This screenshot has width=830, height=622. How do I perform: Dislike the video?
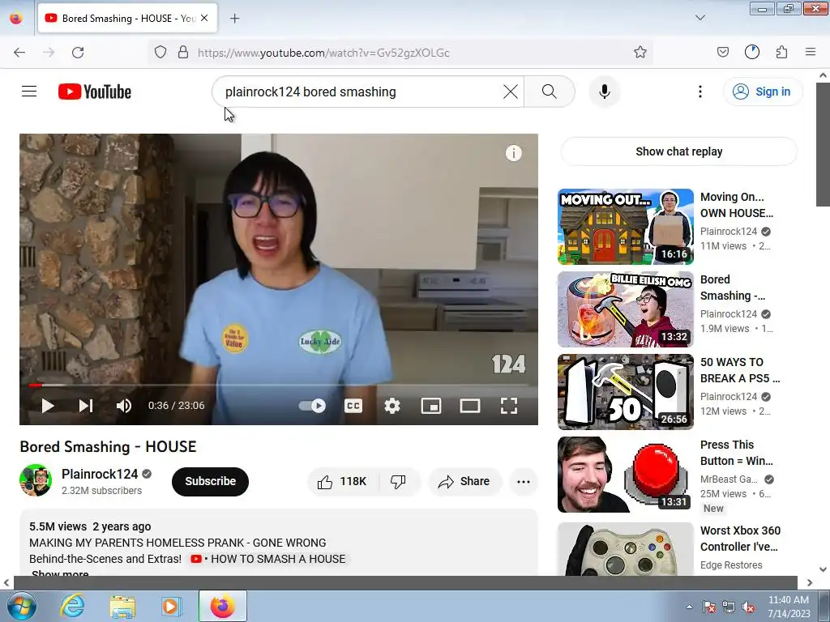(x=398, y=481)
